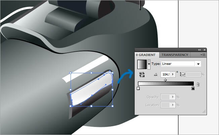Select the black gradient color stop
219x135 pixels.
pos(193,88)
